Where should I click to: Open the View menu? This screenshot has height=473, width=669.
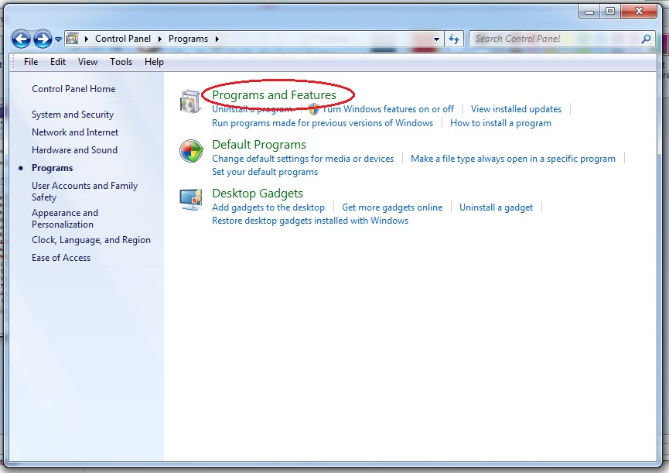pyautogui.click(x=87, y=62)
